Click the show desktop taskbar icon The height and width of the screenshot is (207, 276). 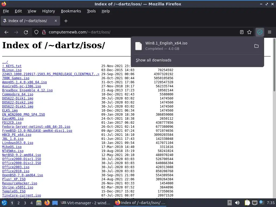pos(55,203)
